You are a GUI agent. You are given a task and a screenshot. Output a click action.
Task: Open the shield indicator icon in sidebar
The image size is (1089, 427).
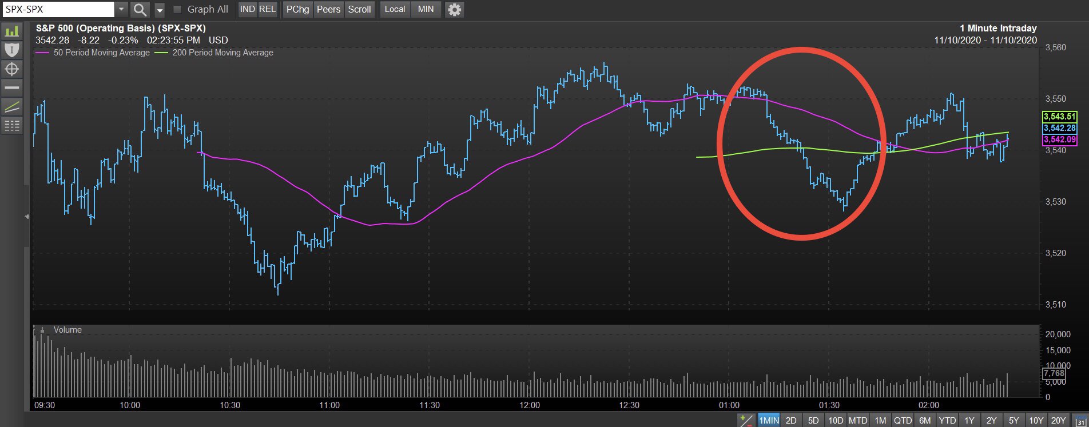(12, 50)
